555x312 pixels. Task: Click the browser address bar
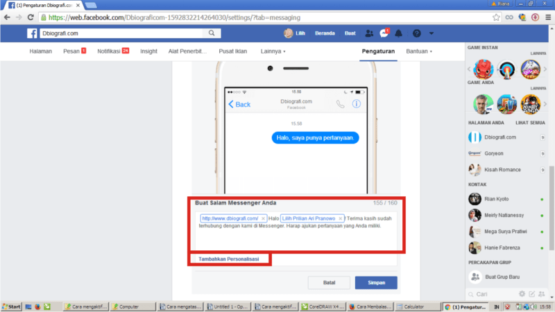point(266,17)
